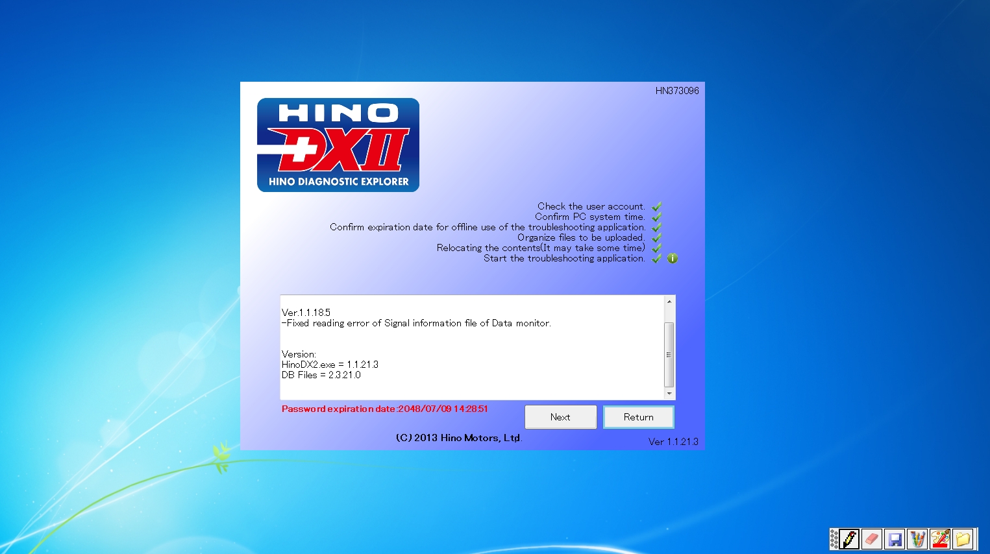The width and height of the screenshot is (990, 554).
Task: Grab the dotted handle of the floating toolbar
Action: pyautogui.click(x=835, y=539)
